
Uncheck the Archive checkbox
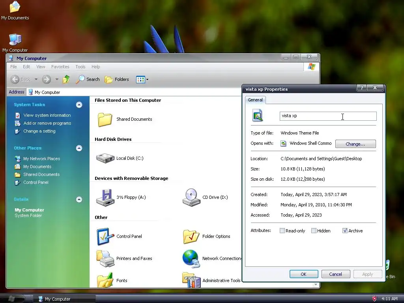click(x=345, y=230)
